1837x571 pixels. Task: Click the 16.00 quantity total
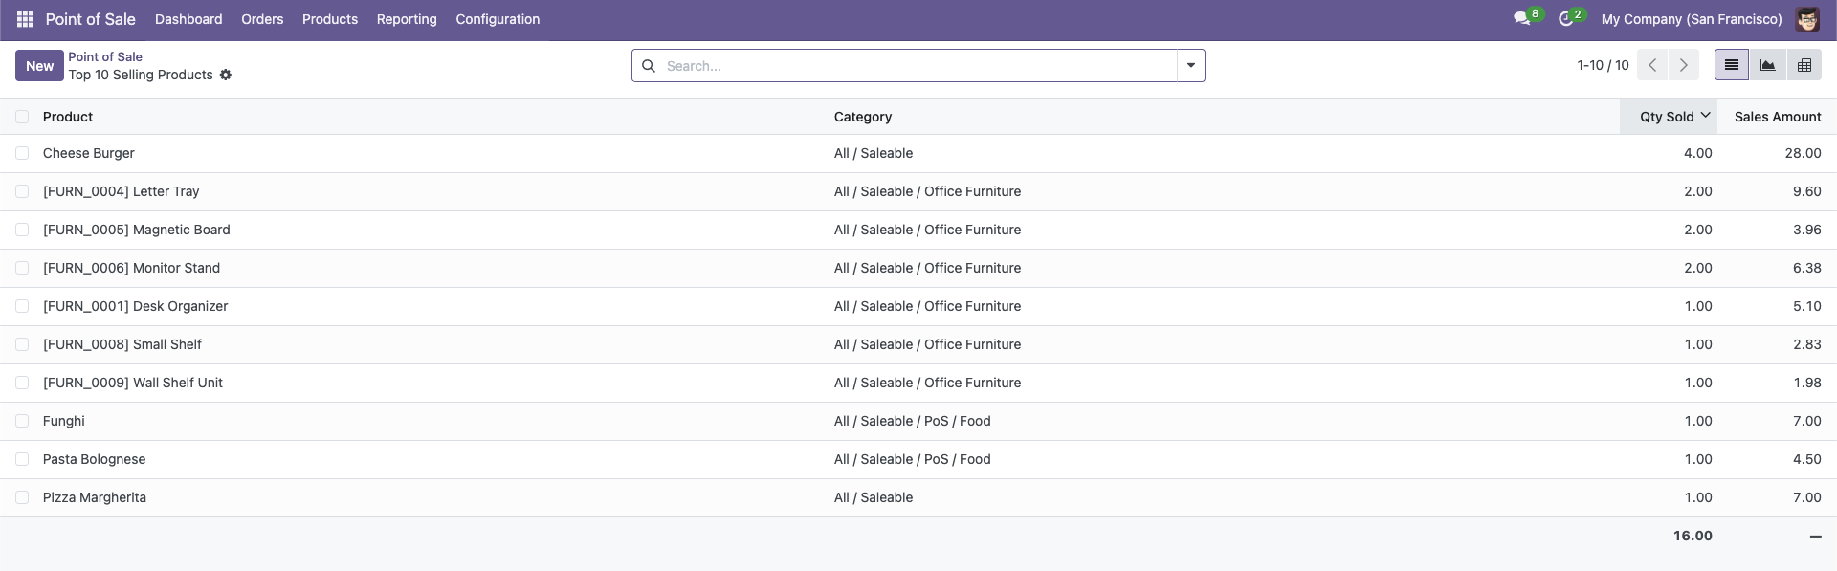click(x=1693, y=536)
